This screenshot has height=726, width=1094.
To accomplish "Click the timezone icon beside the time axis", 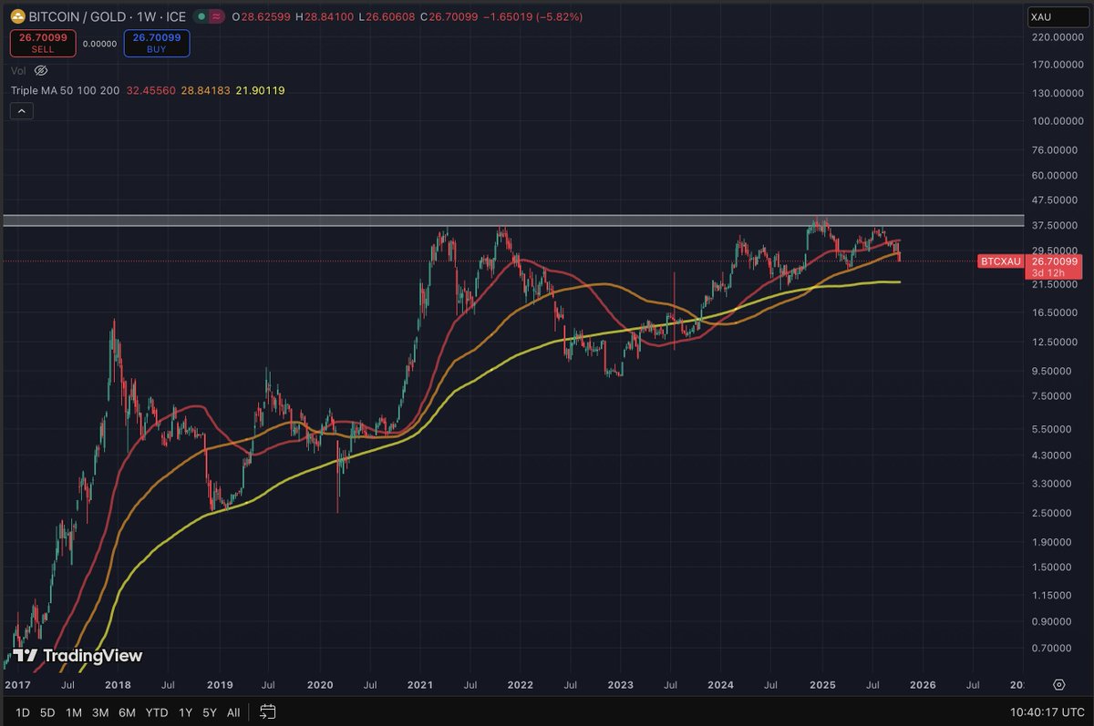I will (x=1058, y=684).
